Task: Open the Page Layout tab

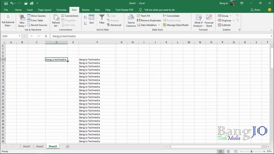Action: 45,10
